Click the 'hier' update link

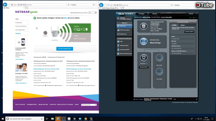(65, 18)
